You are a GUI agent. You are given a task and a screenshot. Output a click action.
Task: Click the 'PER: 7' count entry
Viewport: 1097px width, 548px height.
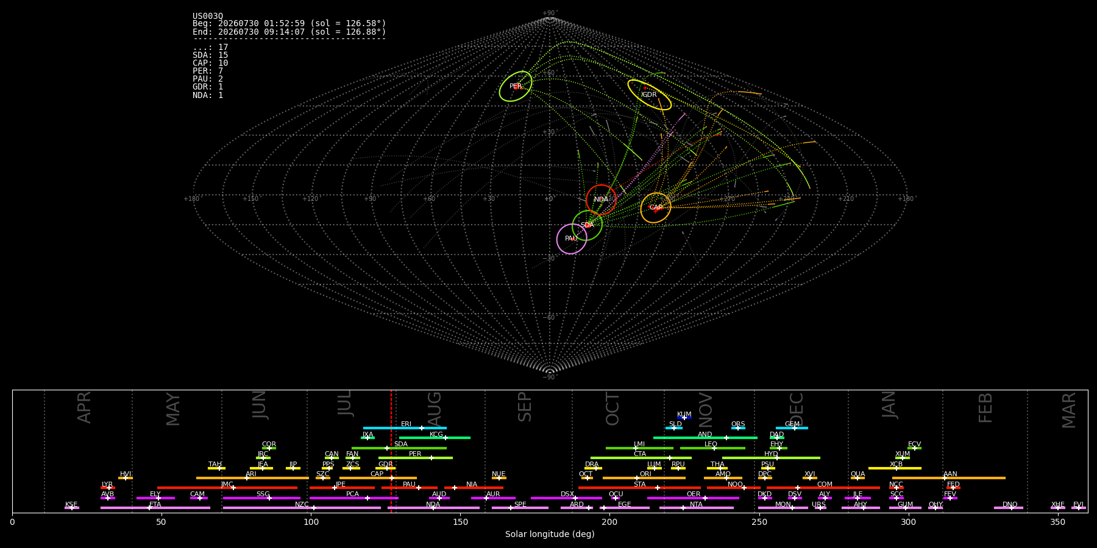(x=208, y=71)
